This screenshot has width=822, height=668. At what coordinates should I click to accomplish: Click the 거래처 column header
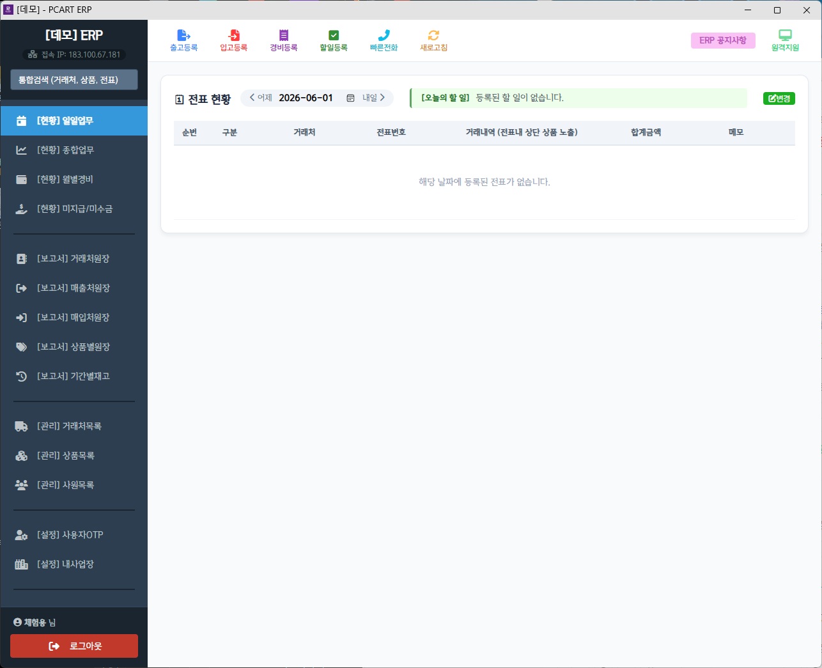coord(304,132)
